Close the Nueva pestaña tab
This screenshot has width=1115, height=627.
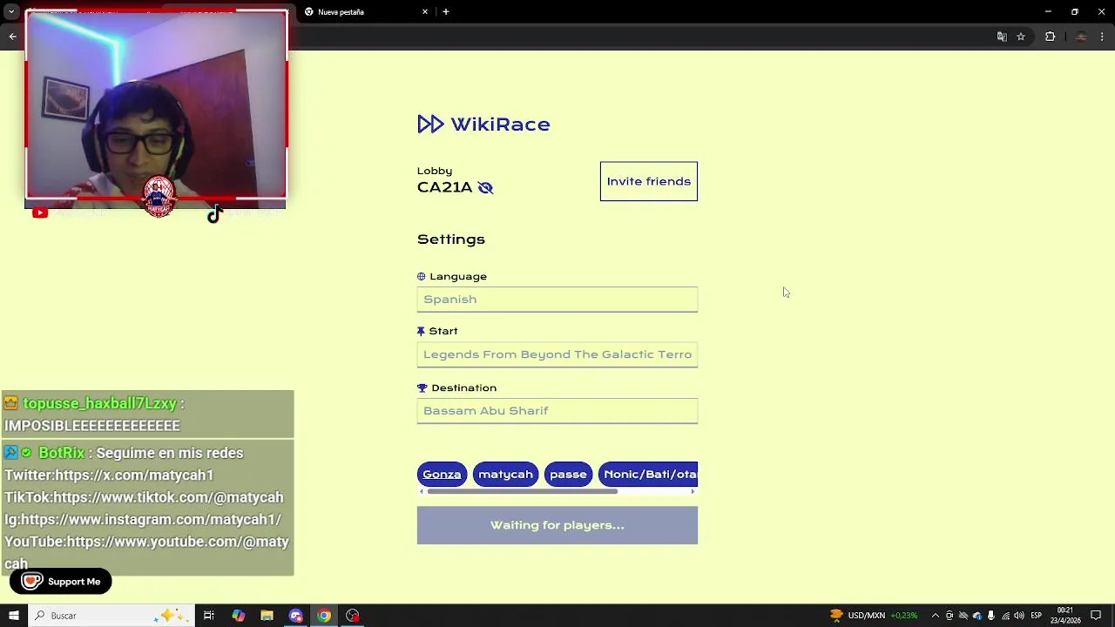tap(425, 12)
